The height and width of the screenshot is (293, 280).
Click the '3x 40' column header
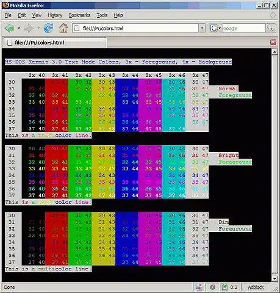(x=37, y=75)
